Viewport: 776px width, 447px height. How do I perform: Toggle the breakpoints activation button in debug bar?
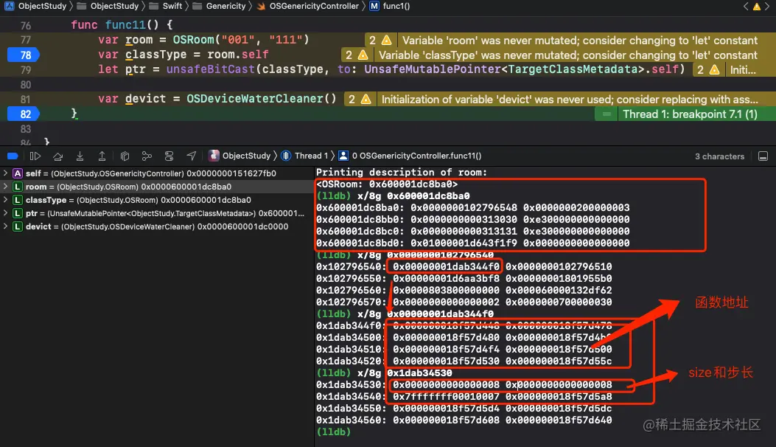click(x=13, y=156)
